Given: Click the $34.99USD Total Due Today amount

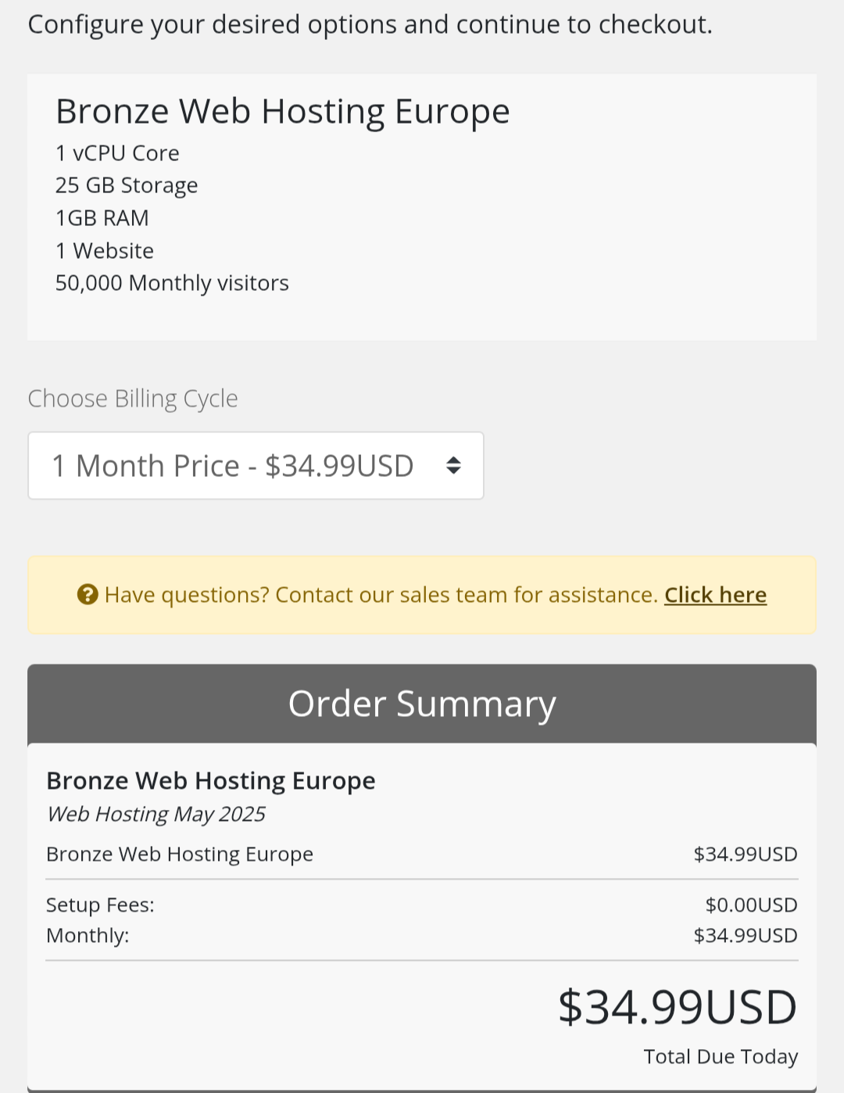Looking at the screenshot, I should pyautogui.click(x=678, y=1007).
